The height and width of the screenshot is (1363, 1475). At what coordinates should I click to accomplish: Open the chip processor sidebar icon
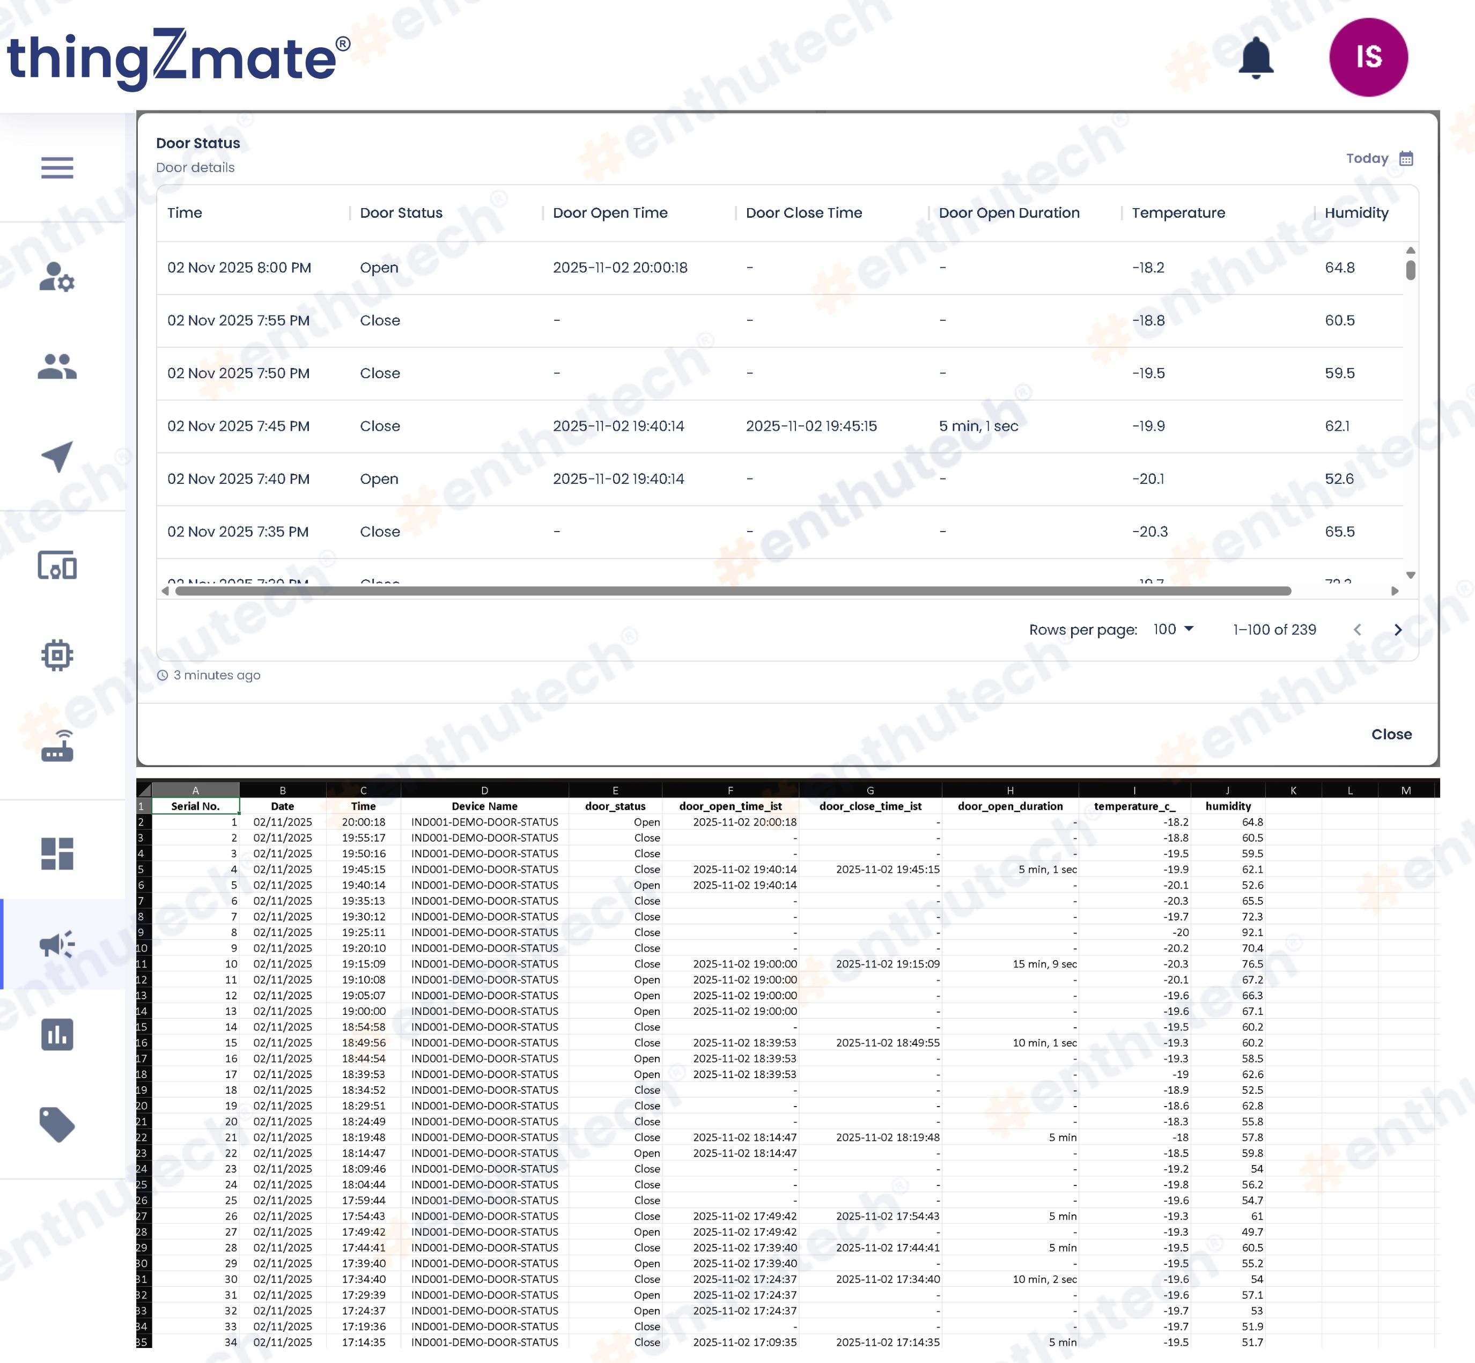57,655
